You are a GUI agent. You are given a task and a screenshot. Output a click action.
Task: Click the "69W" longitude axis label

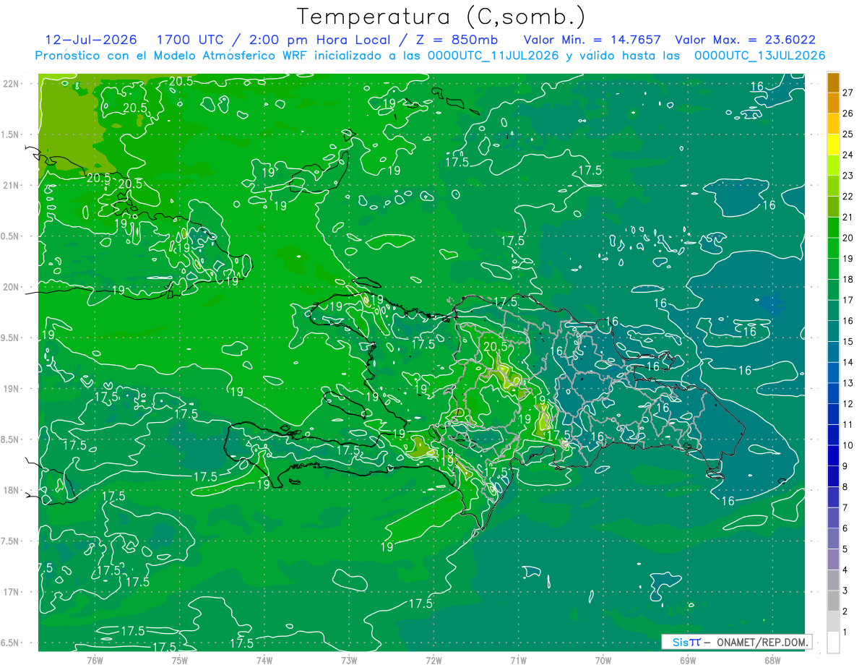point(688,660)
